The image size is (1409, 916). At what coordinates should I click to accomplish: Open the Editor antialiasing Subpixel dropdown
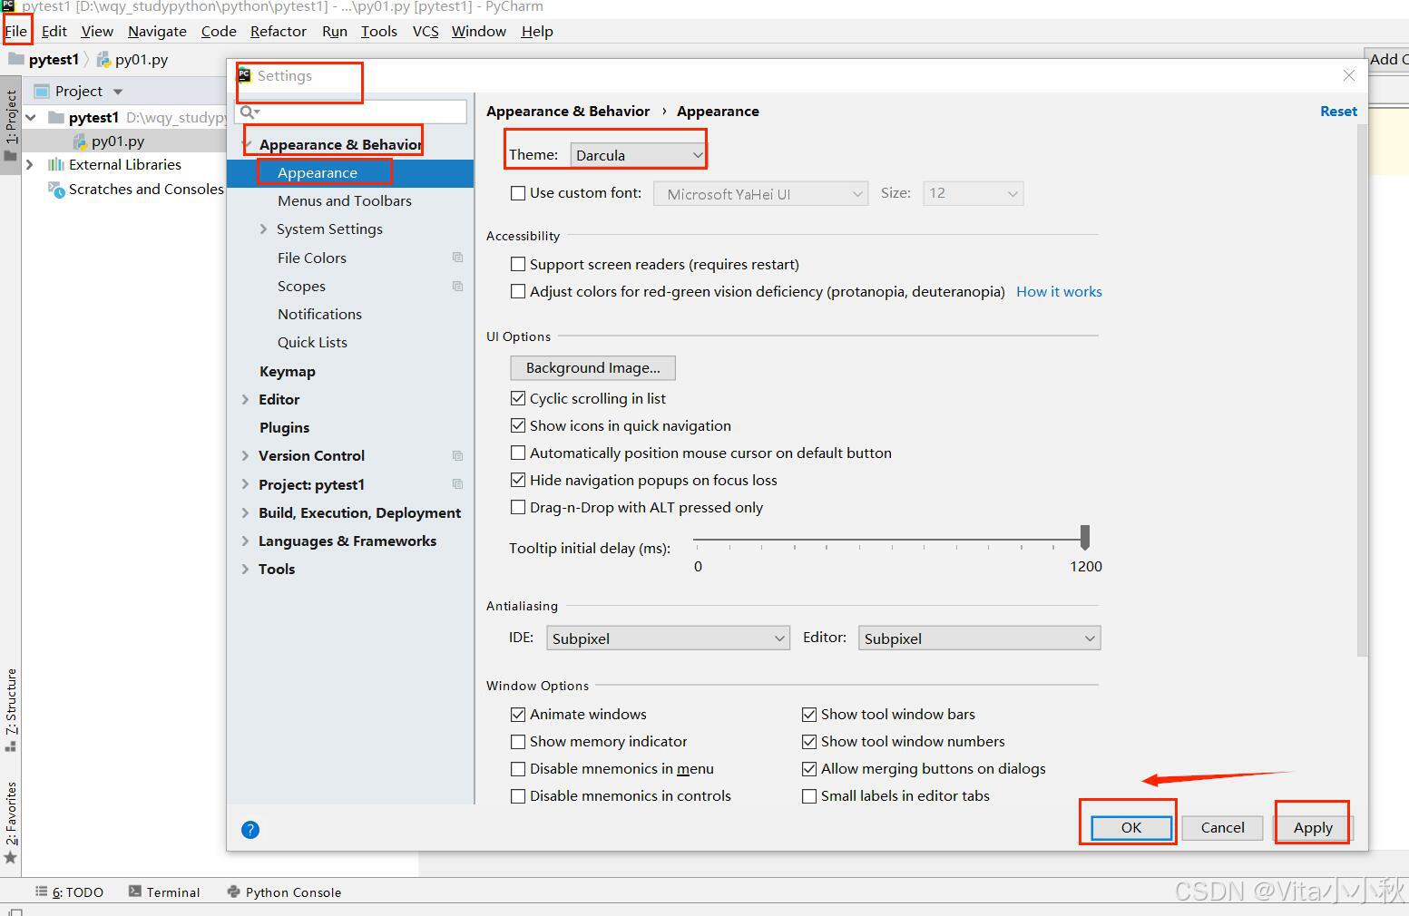click(x=979, y=638)
